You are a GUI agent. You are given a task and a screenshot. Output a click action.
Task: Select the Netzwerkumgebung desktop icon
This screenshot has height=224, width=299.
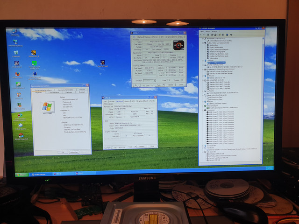pyautogui.click(x=15, y=43)
